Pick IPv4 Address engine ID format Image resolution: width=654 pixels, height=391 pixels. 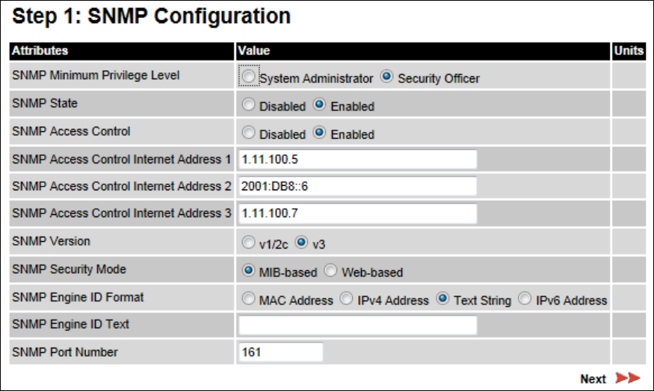(x=346, y=298)
